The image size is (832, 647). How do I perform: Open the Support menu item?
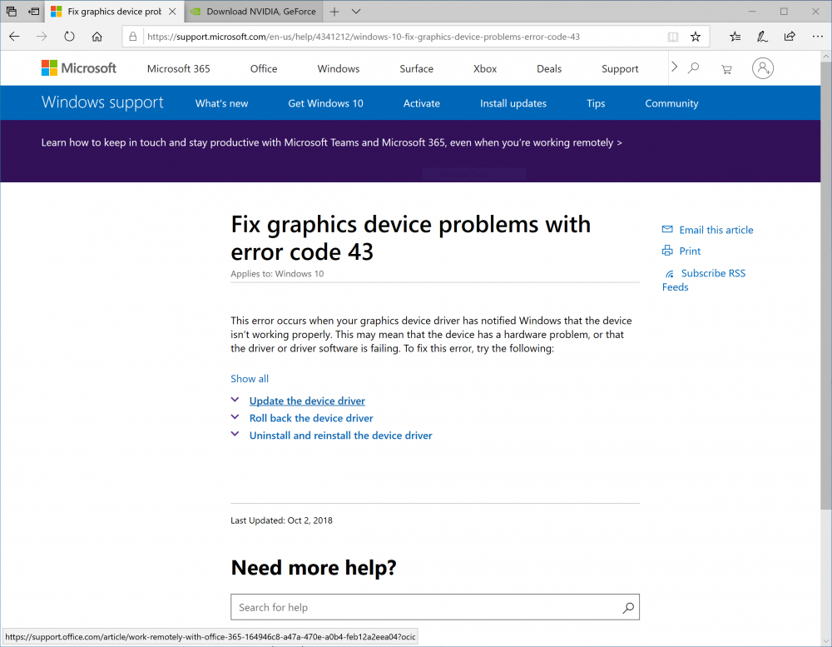click(x=620, y=68)
